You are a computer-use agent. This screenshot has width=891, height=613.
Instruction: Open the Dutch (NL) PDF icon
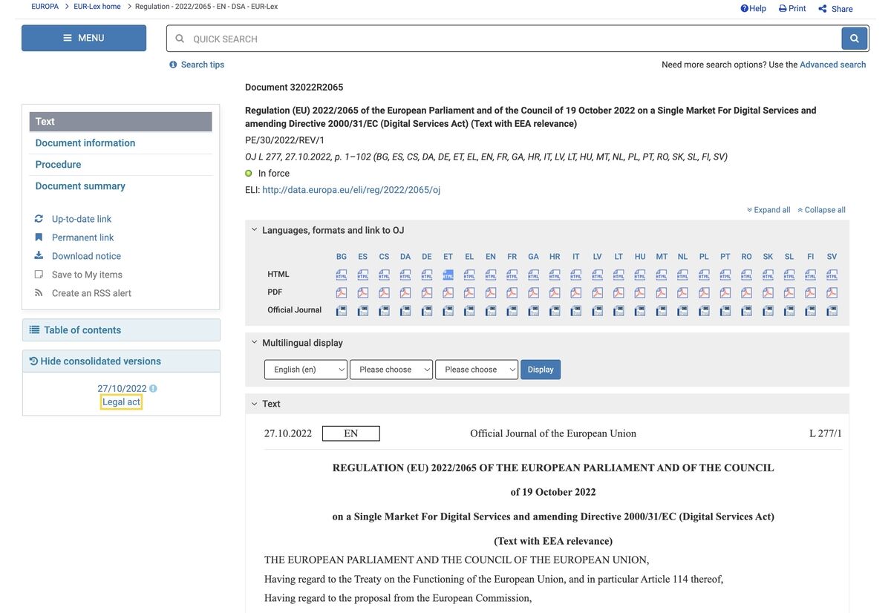click(683, 292)
